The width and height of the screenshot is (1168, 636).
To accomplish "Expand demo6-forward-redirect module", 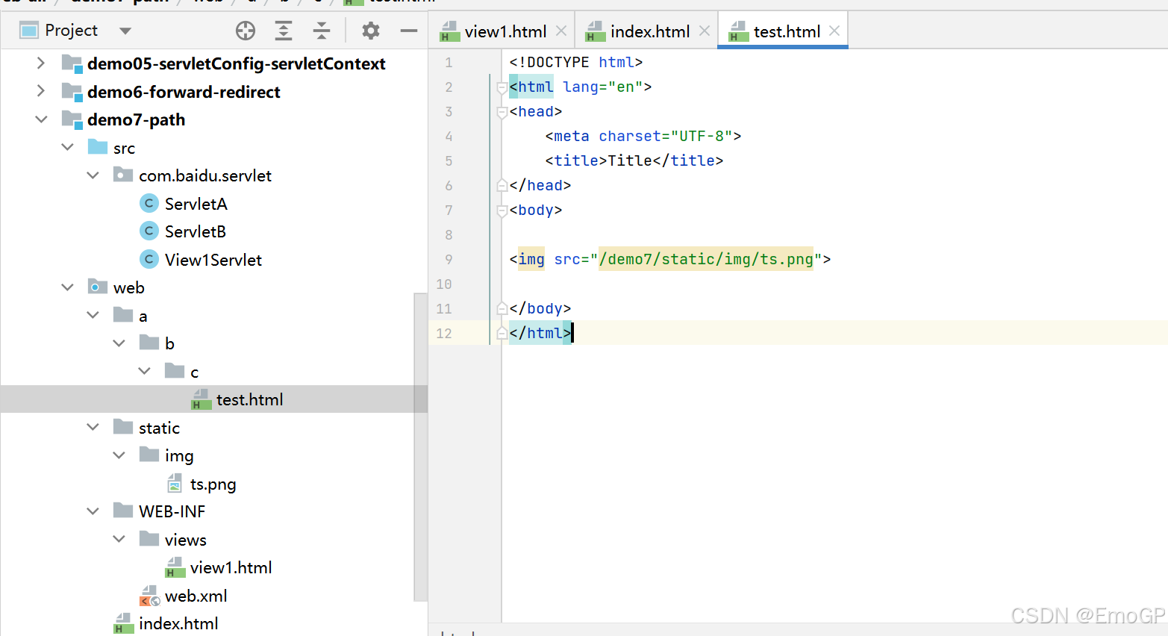I will [41, 91].
